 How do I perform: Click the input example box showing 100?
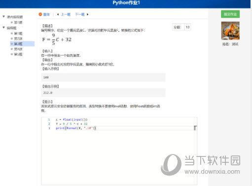pyautogui.click(x=104, y=77)
